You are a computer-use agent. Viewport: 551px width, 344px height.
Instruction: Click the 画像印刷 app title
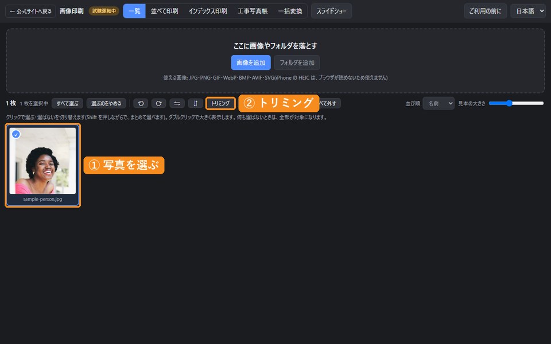coord(71,11)
